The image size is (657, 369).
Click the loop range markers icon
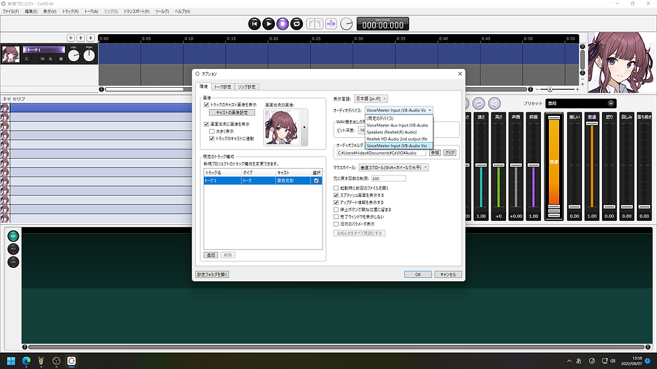tap(314, 24)
